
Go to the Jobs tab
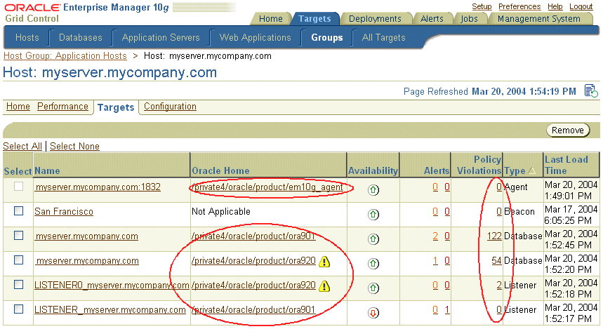(469, 19)
